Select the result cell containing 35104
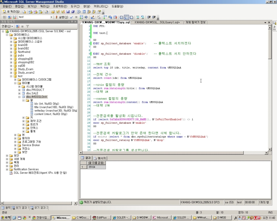The width and height of the screenshot is (277, 221). (96, 167)
